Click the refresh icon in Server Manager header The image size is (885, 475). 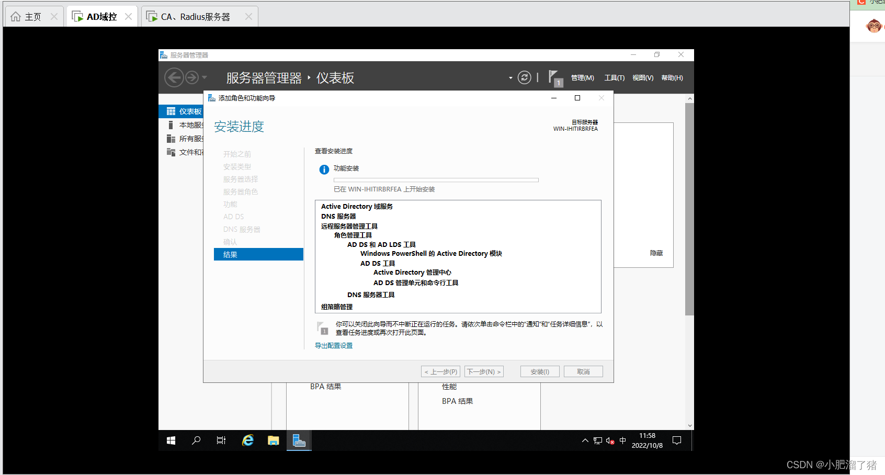pos(524,77)
